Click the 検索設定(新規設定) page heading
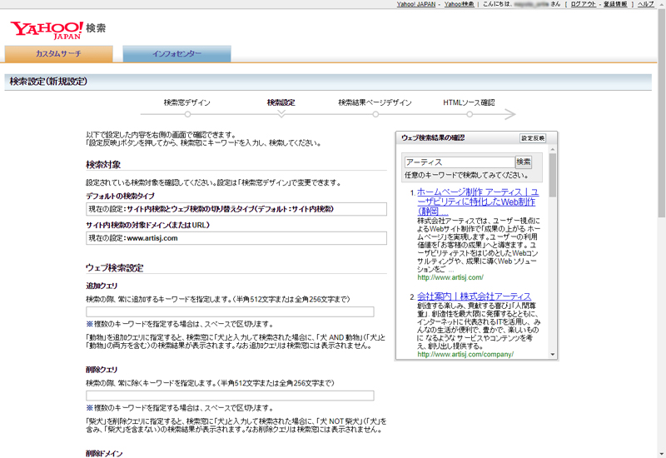Image resolution: width=666 pixels, height=458 pixels. [x=48, y=81]
